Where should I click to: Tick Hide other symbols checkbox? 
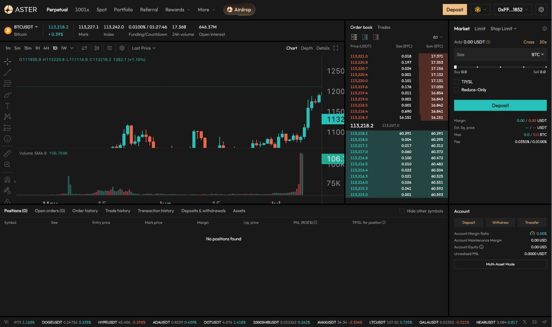[402, 211]
